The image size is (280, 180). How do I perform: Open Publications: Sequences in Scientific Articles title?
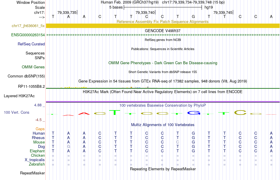163,49
